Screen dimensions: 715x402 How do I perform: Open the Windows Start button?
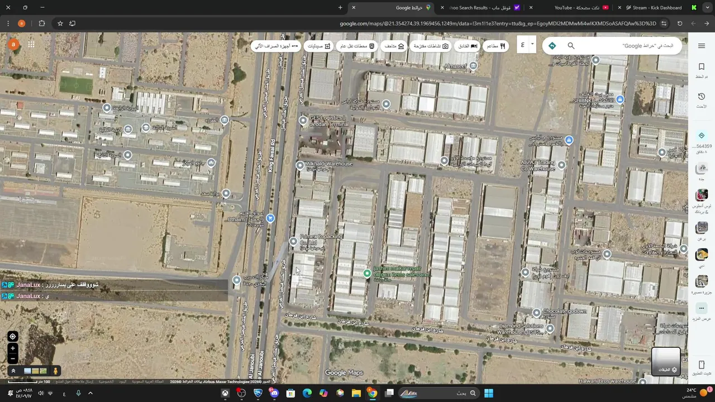click(489, 393)
